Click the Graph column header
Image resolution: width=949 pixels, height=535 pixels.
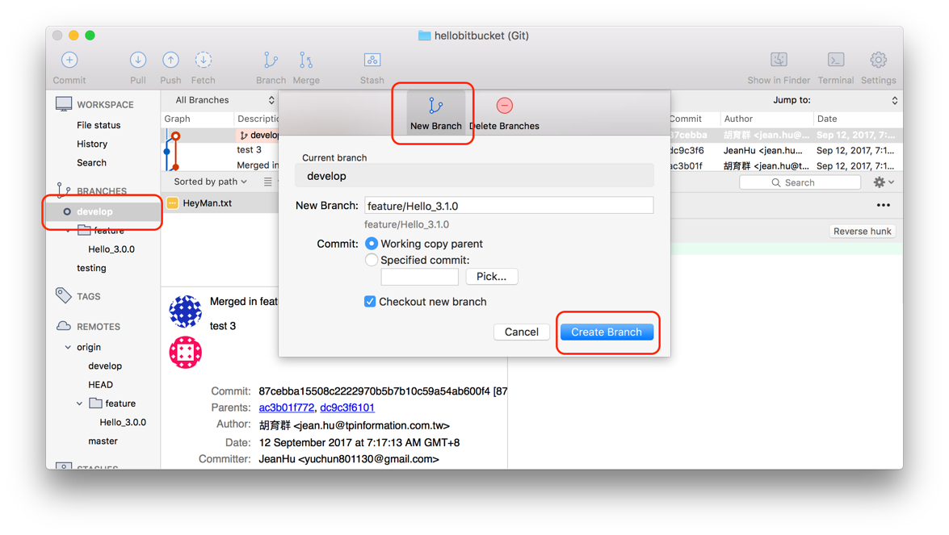[x=178, y=119]
